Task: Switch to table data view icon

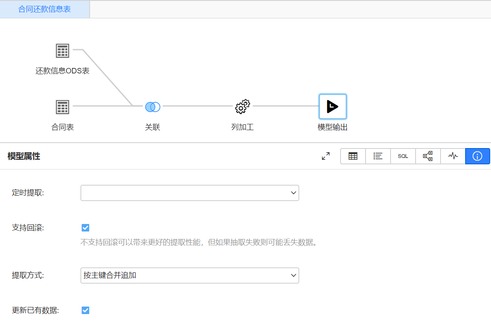Action: (x=353, y=156)
